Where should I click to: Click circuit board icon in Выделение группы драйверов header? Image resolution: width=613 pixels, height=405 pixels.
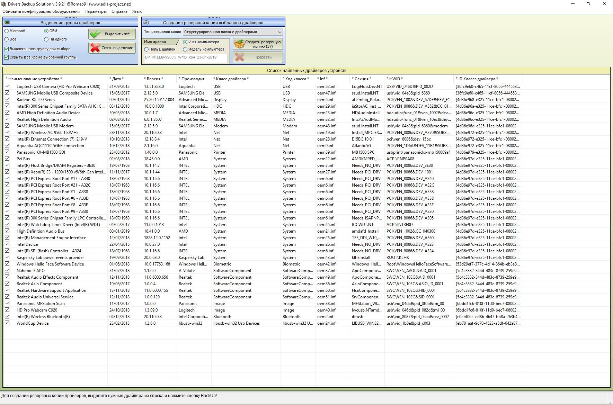(7, 22)
